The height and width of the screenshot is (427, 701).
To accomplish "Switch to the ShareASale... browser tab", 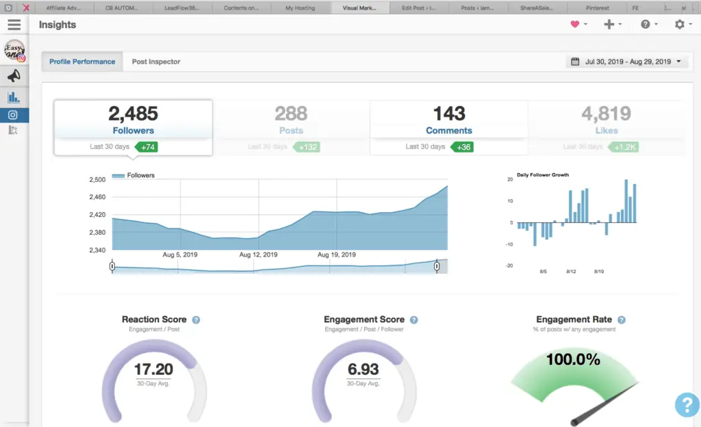I will (537, 8).
